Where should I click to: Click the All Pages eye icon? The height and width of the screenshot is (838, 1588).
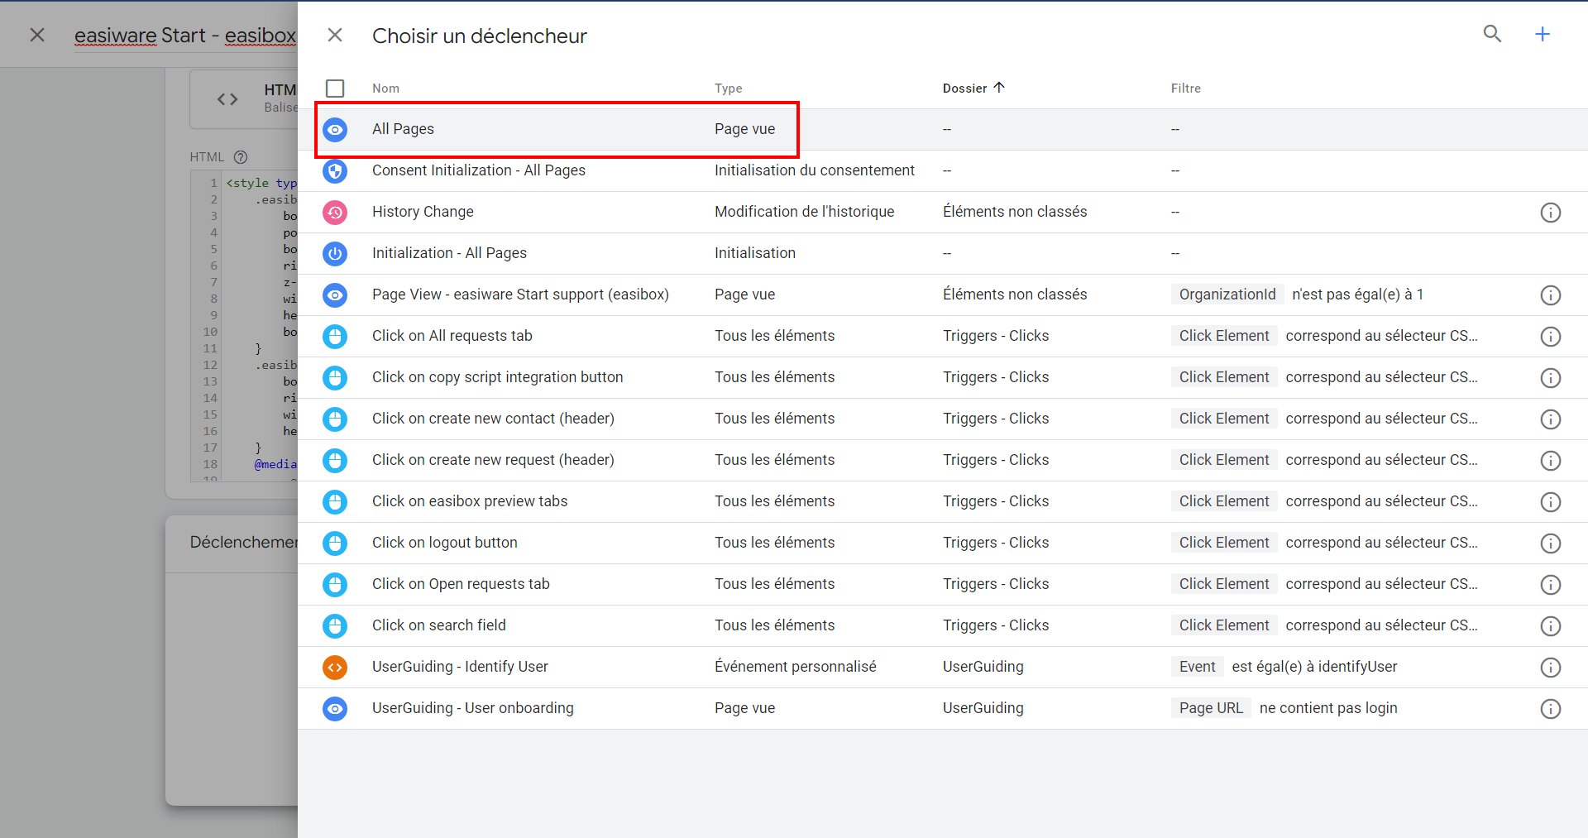(335, 130)
